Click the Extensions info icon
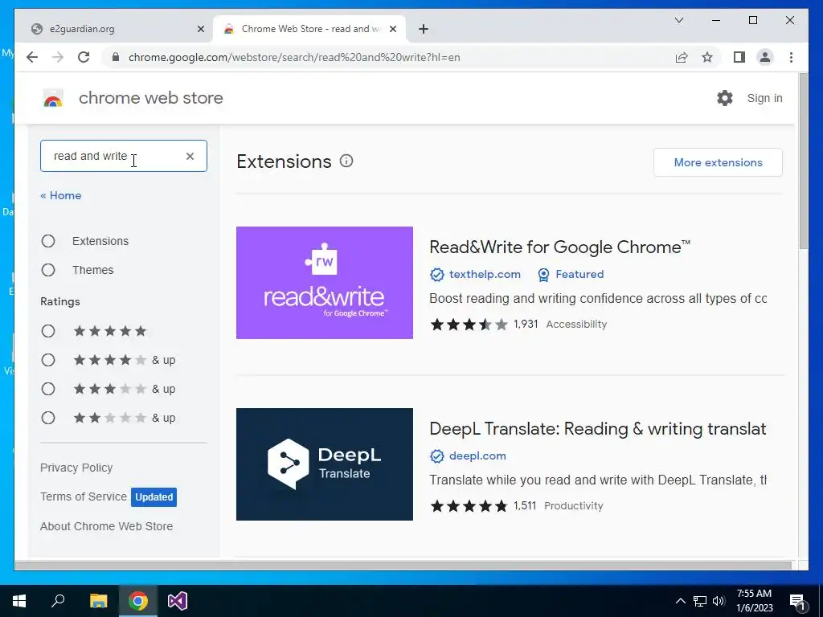The width and height of the screenshot is (823, 617). click(x=346, y=161)
